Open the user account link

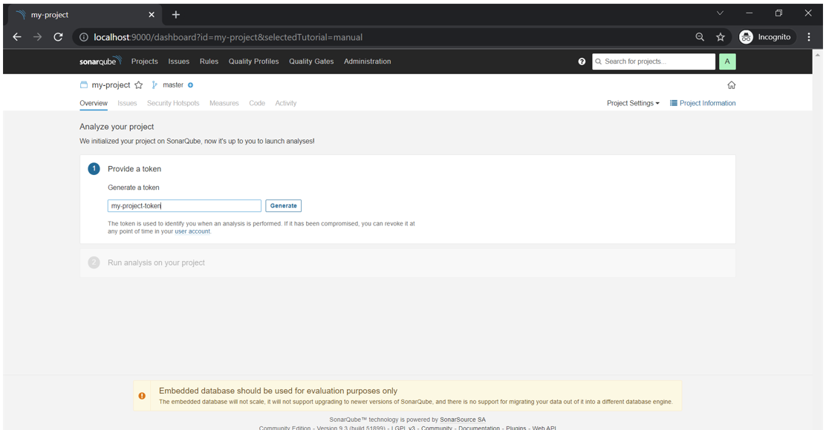coord(192,231)
